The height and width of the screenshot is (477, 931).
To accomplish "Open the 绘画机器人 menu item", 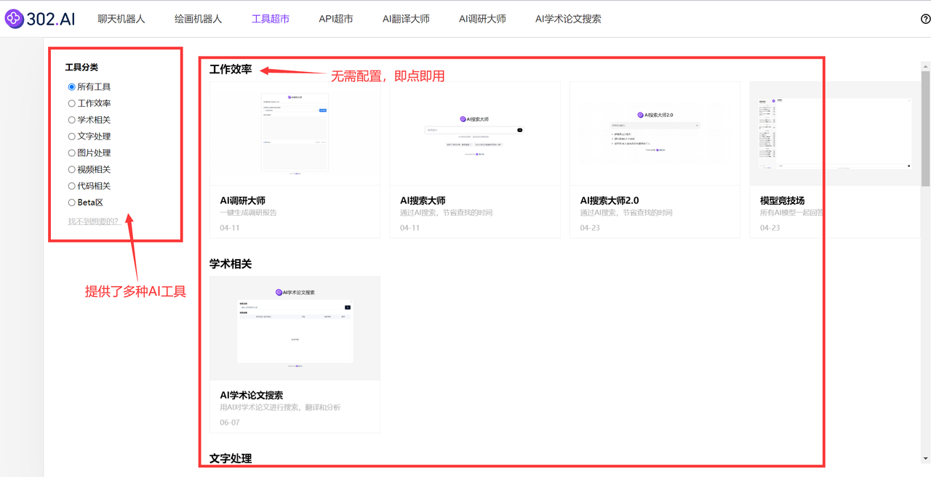I will tap(198, 20).
